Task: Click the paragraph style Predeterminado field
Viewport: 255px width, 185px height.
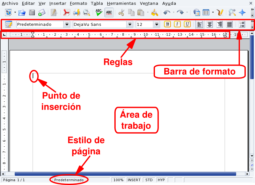Action: [40, 25]
